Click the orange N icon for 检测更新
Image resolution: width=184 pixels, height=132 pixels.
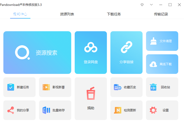pyautogui.click(x=117, y=110)
